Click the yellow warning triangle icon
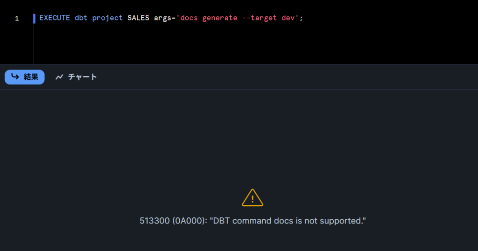Screen dimensions: 478x251 253,198
